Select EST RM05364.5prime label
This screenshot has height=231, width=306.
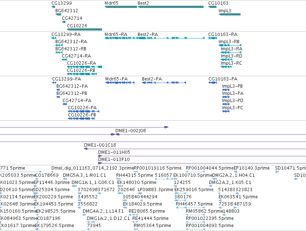[152, 226]
